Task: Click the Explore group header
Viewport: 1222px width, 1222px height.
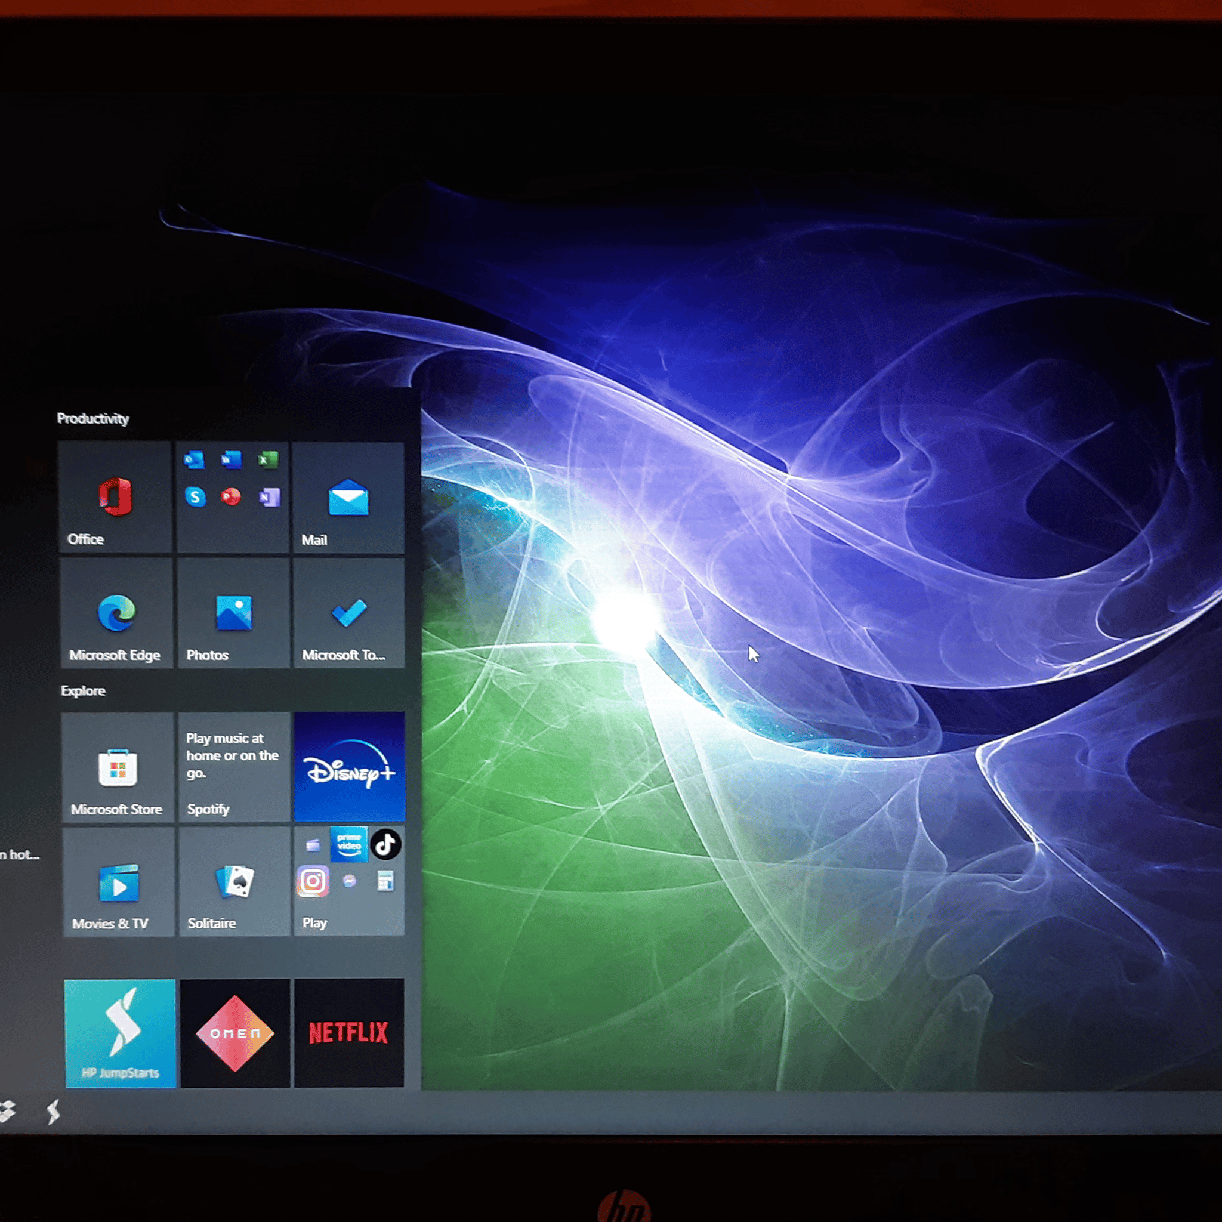Action: [83, 691]
